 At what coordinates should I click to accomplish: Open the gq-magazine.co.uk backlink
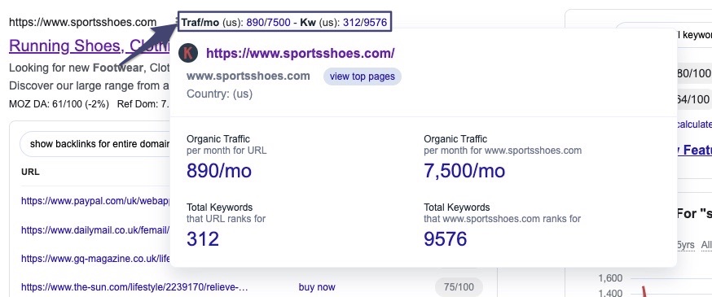coord(95,259)
